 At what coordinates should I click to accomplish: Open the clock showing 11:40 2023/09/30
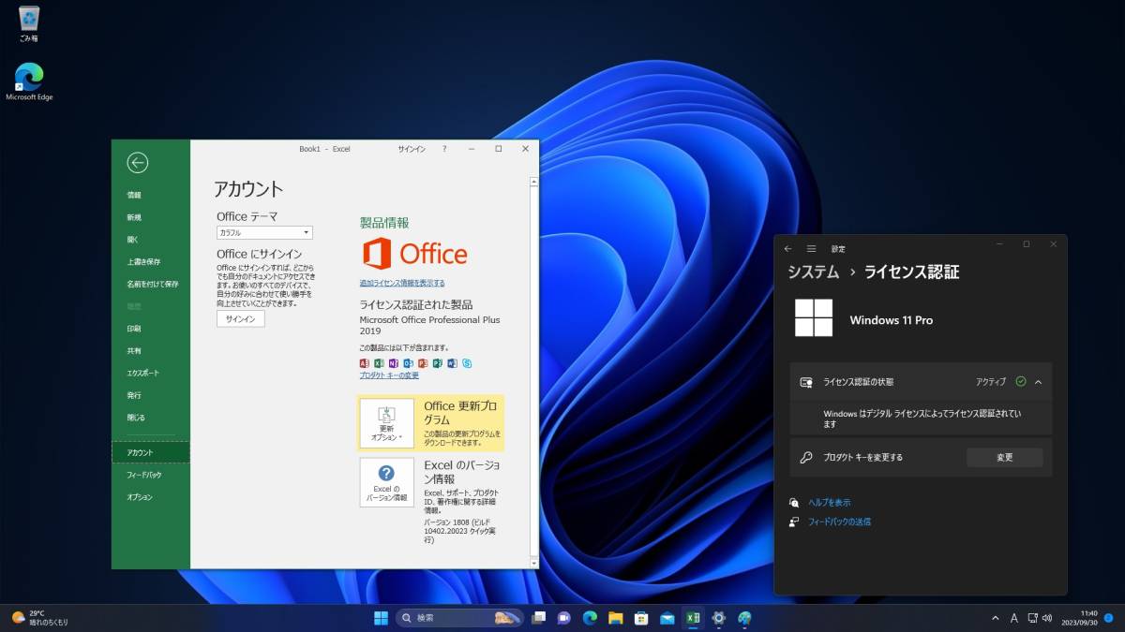point(1080,618)
